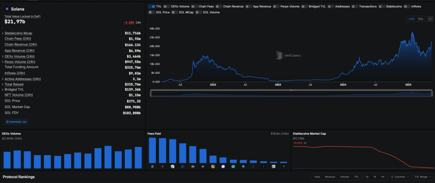Expand the DEXs Volume (24h) row

coord(3,56)
